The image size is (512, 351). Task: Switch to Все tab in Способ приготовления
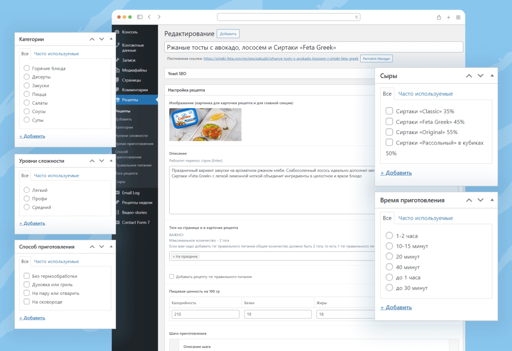point(25,262)
